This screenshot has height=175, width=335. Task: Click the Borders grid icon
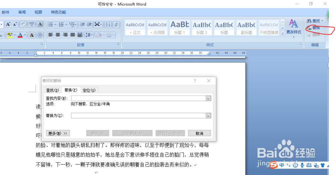[x=109, y=35]
